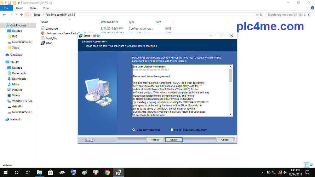Select Windows 10 (C:) drive in sidebar
Screen dimensions: 315x177
coord(22,101)
